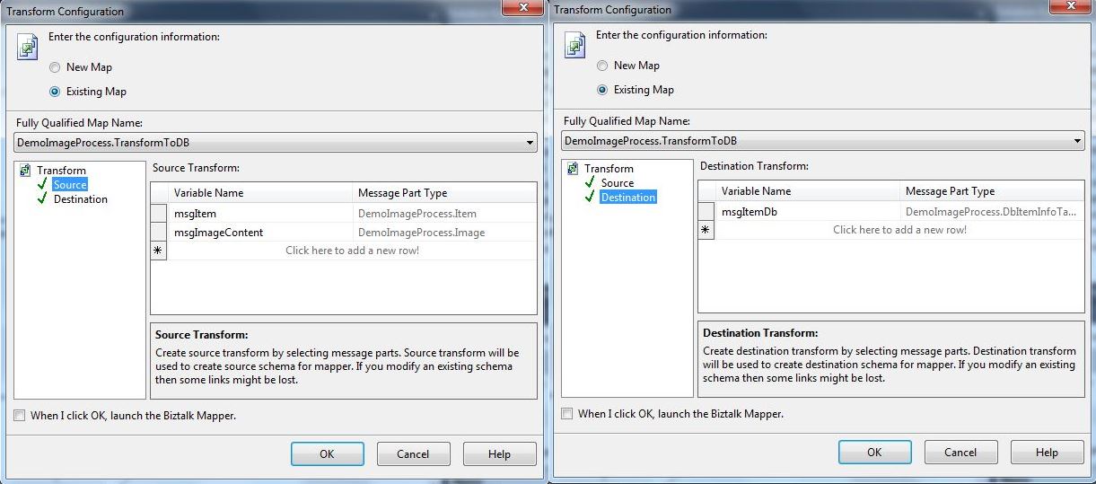Select msgItem variable name cell
The height and width of the screenshot is (484, 1096).
pos(260,214)
